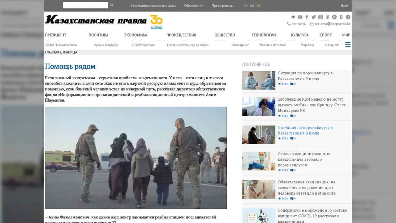Open Пресс-релизы link in top bar
The image size is (396, 223).
222,6
